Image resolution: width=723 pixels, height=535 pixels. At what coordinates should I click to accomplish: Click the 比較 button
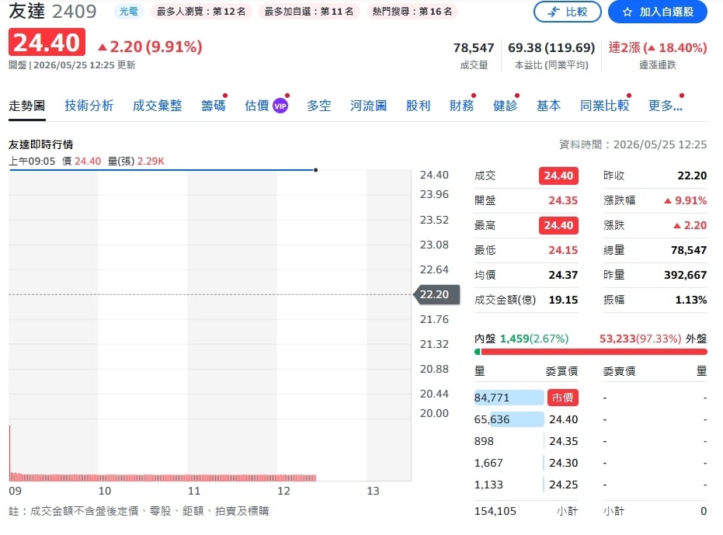pyautogui.click(x=567, y=12)
